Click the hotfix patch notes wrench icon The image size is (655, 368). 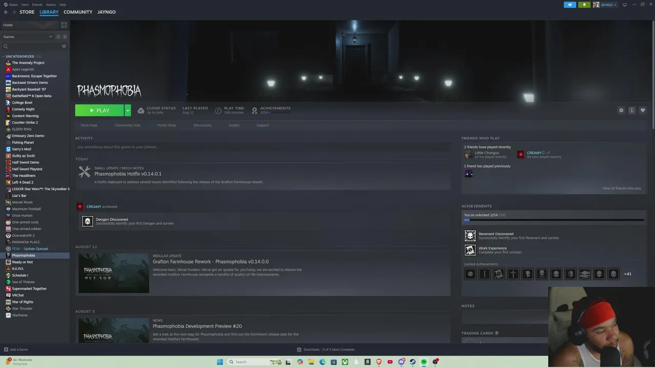pyautogui.click(x=84, y=172)
